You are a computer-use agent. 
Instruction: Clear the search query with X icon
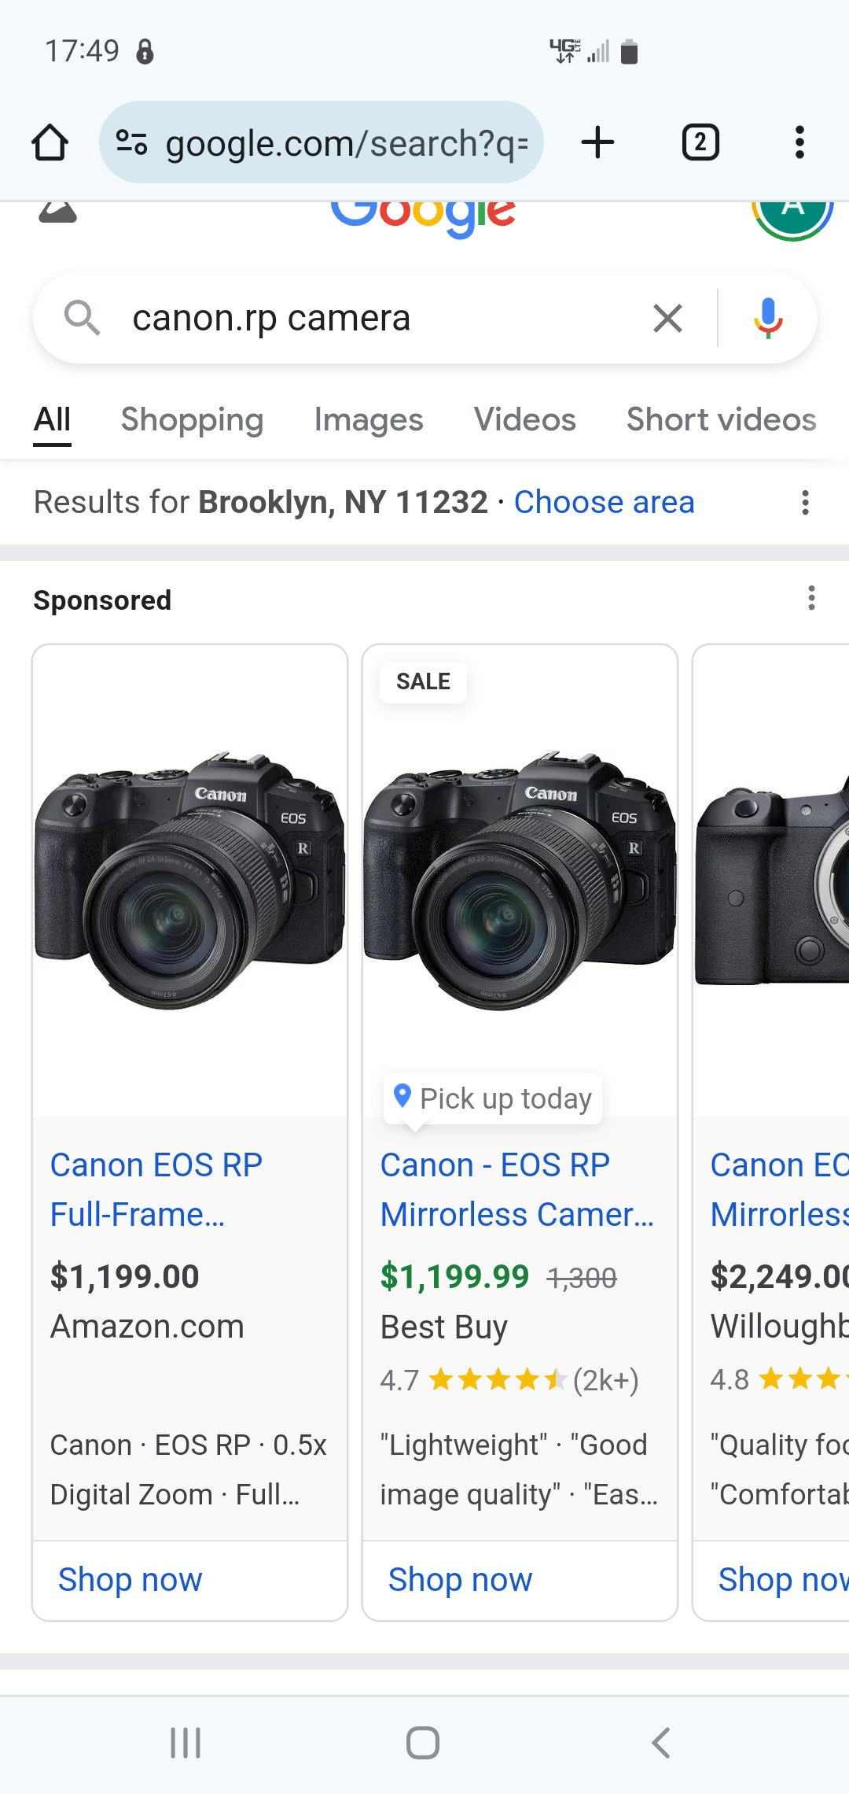click(x=667, y=318)
